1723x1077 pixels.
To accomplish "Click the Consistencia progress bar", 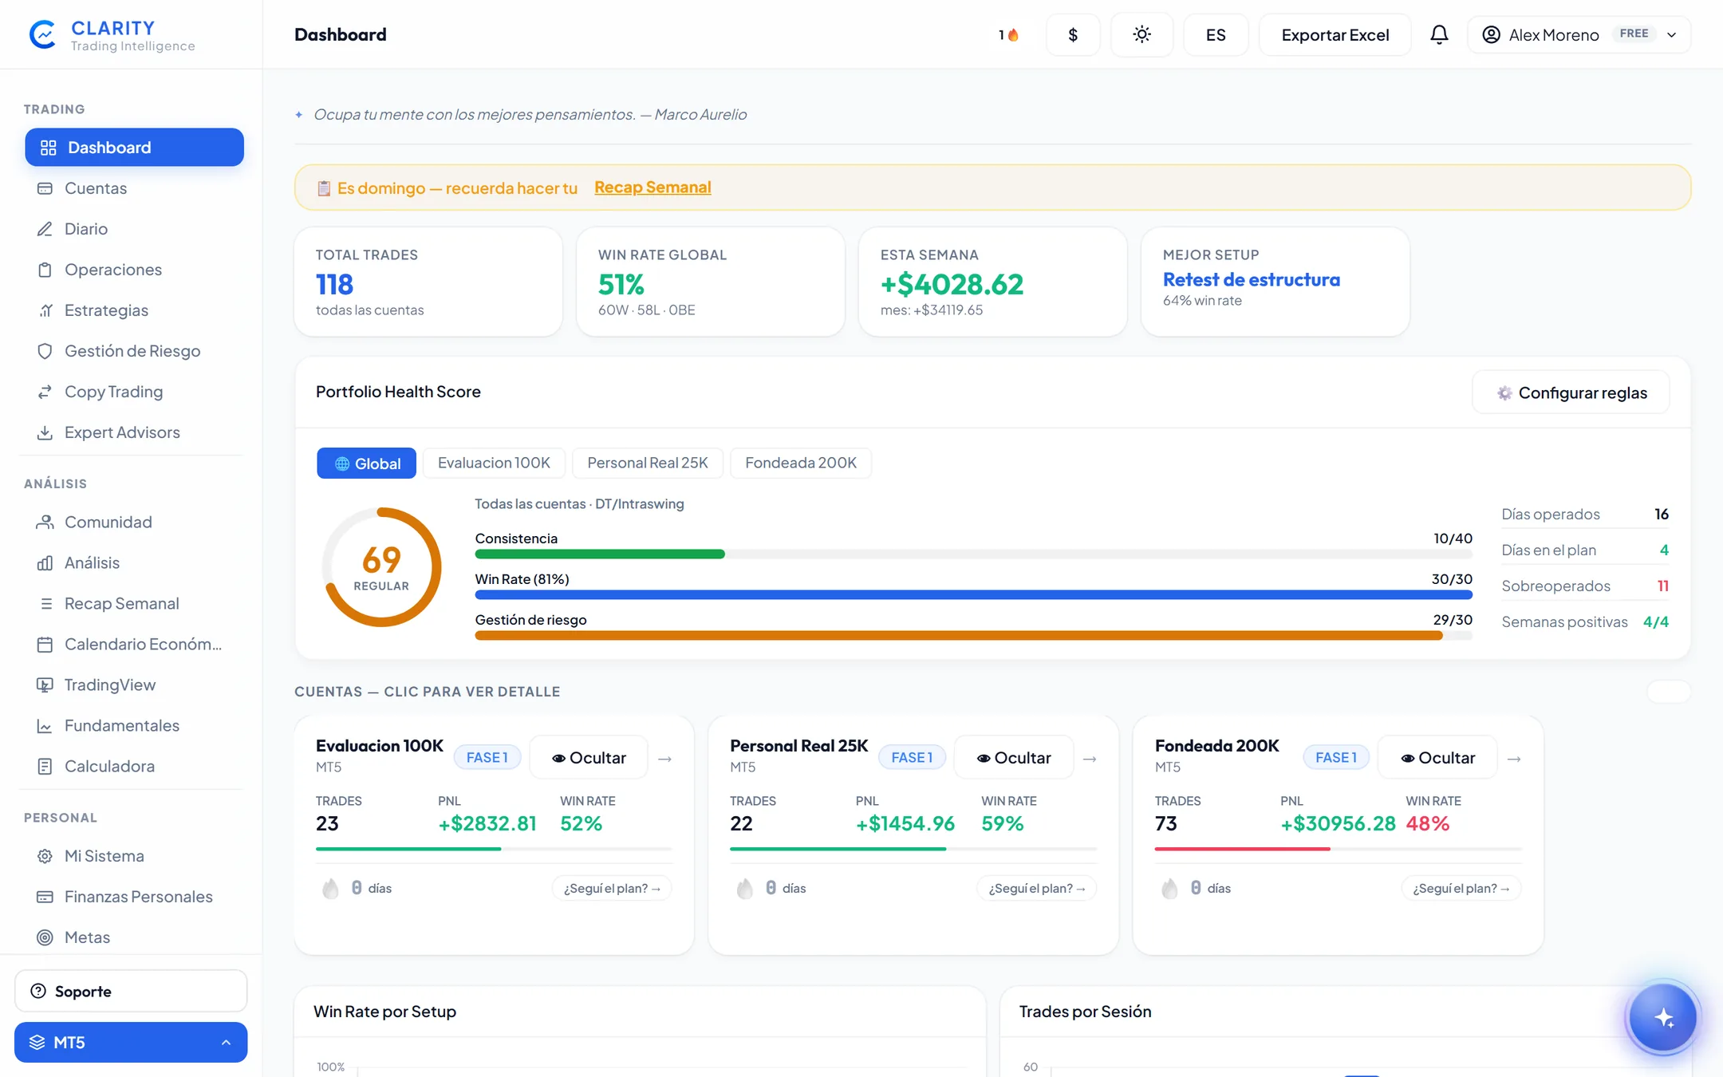I will pos(973,554).
